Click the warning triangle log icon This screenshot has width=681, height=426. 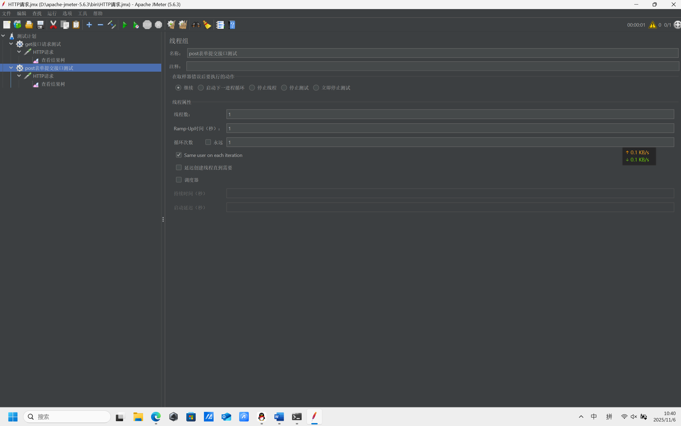pyautogui.click(x=652, y=25)
